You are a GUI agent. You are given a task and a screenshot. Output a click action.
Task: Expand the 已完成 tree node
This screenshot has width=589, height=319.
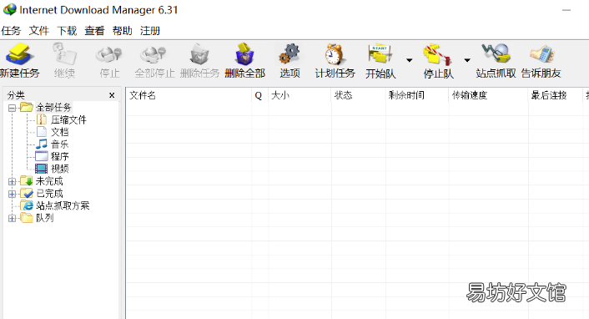coord(12,194)
